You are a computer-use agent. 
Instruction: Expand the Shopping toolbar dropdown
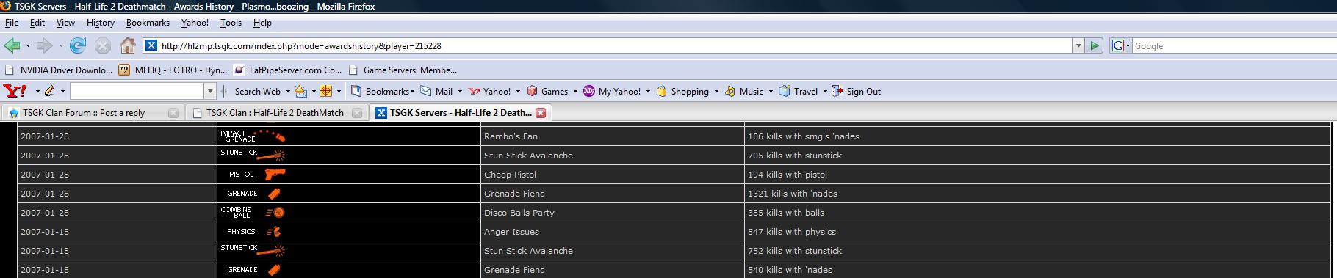coord(716,92)
